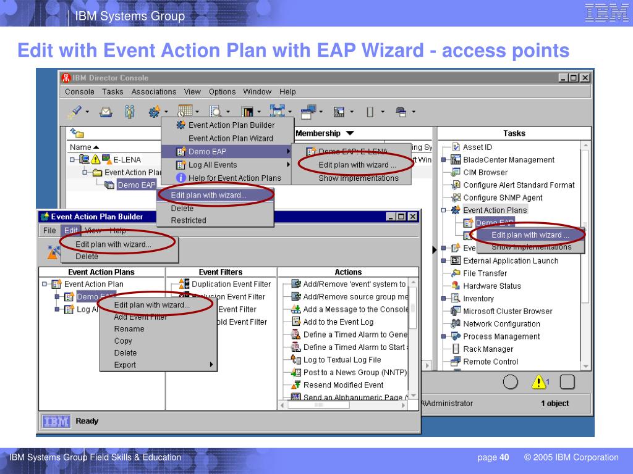Click the circle status button
633x474 pixels.
510,381
